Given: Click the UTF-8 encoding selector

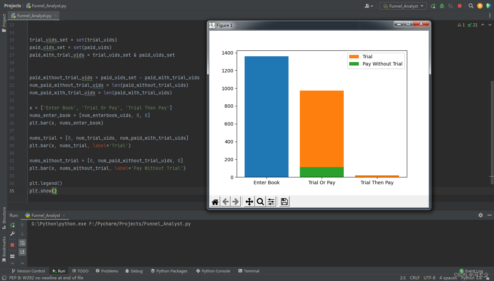Looking at the screenshot, I should coord(430,278).
